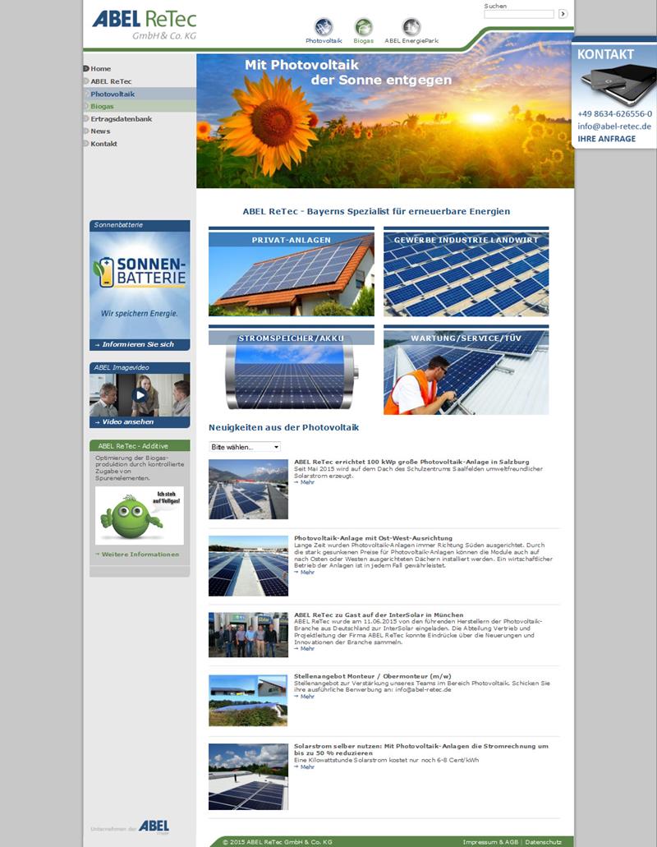Click the Solarstrom selber nutzen thumbnail

click(248, 777)
